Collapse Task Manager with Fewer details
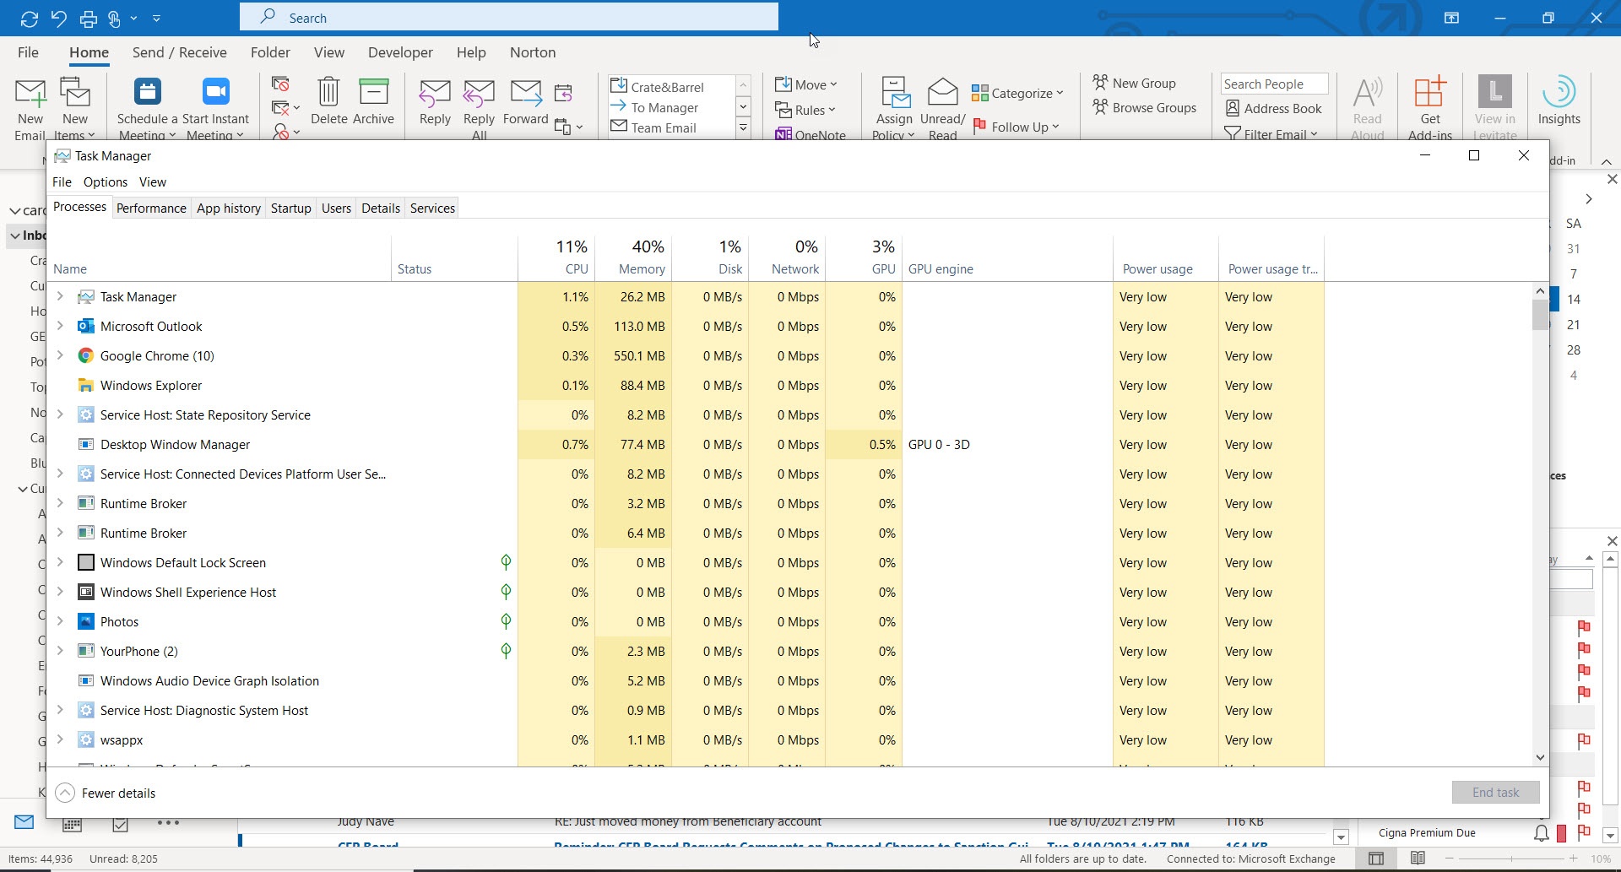 click(106, 793)
